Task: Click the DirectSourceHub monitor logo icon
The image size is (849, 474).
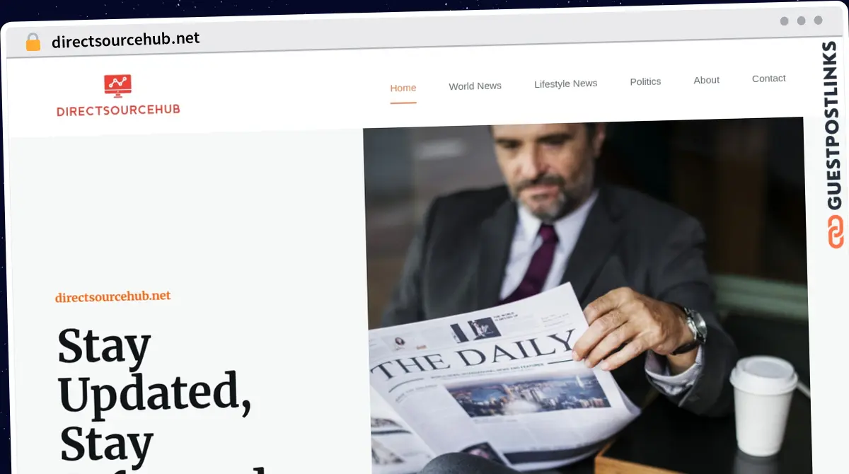Action: click(117, 86)
